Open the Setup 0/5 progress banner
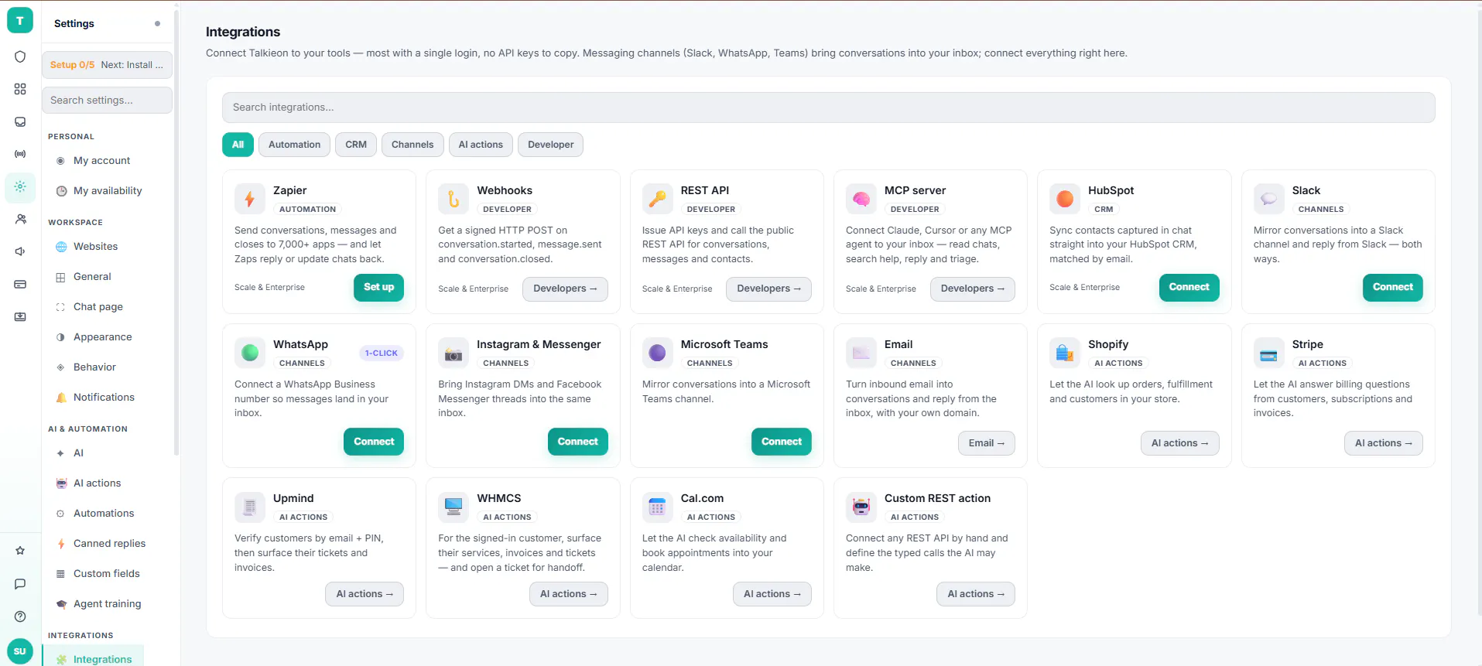This screenshot has height=666, width=1482. [107, 65]
